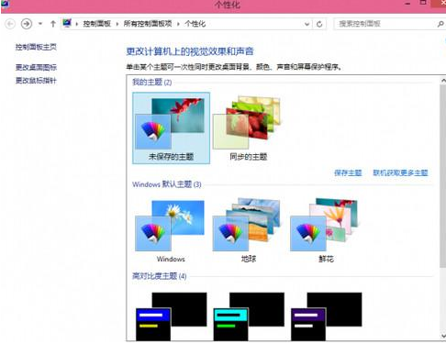
Task: Click the Back navigation arrow
Action: coord(10,24)
